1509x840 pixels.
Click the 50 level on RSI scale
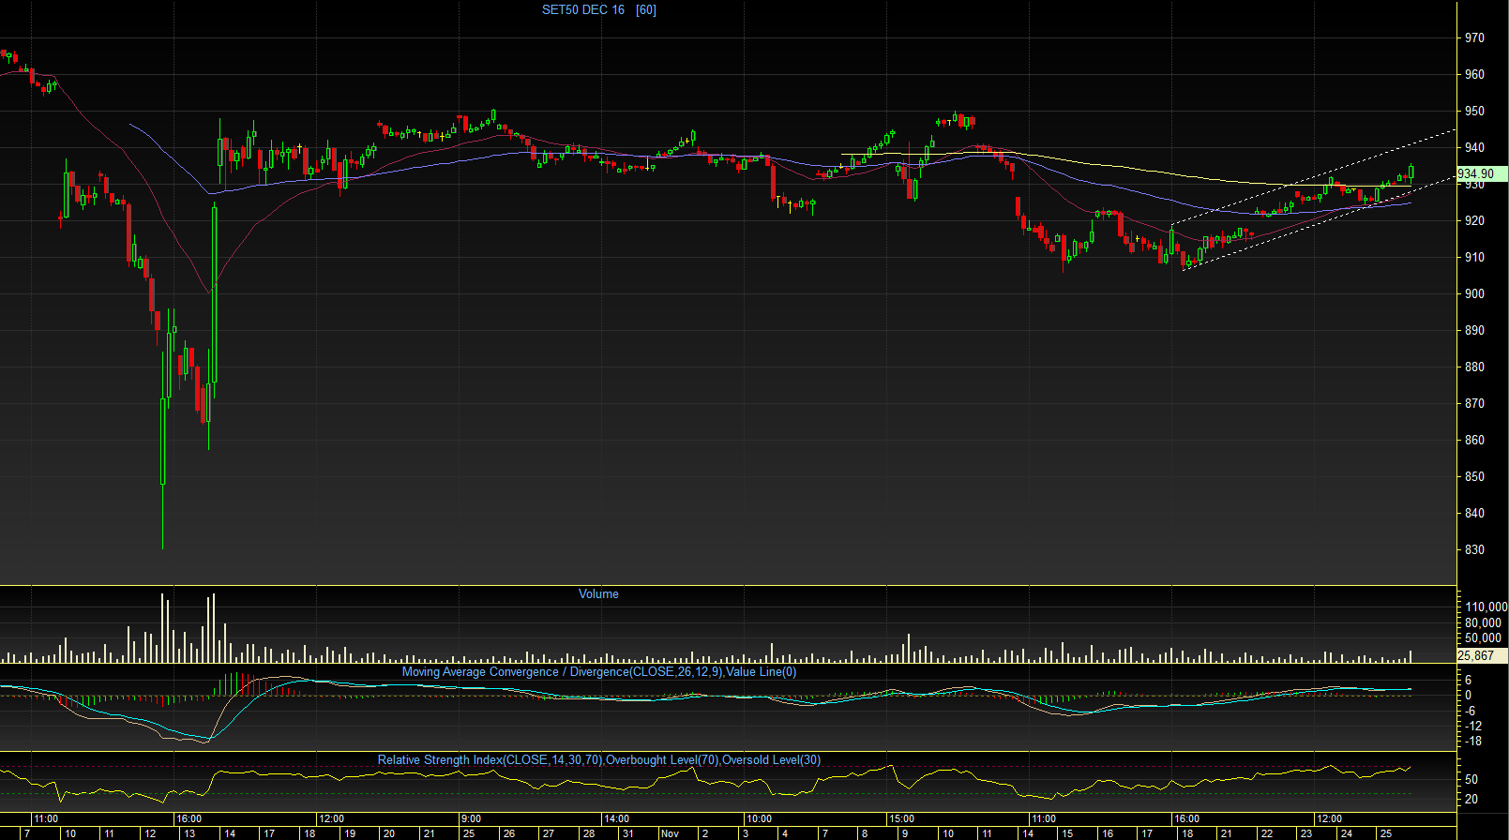1471,780
